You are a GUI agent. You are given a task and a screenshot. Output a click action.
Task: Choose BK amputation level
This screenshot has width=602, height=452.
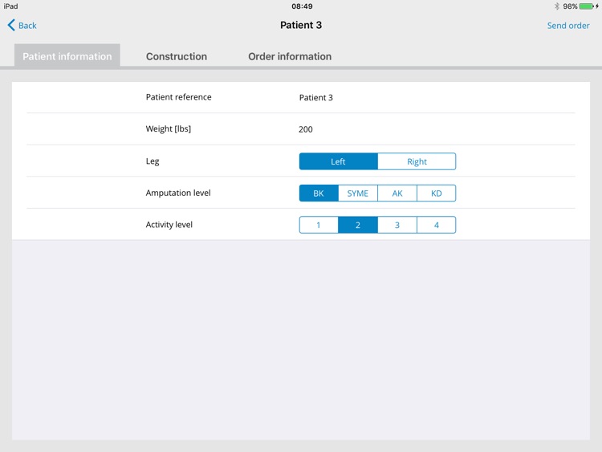319,193
